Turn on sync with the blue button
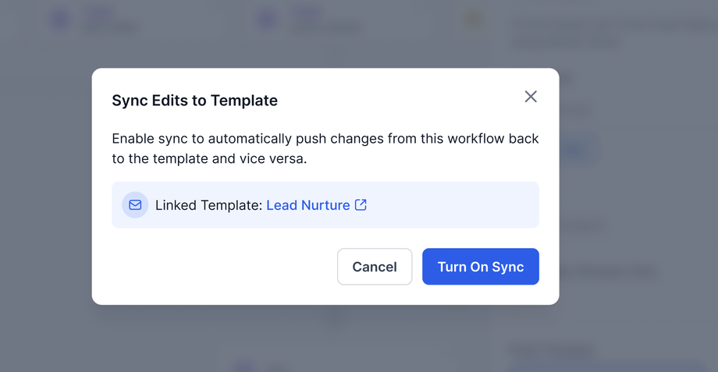718x372 pixels. click(x=480, y=267)
